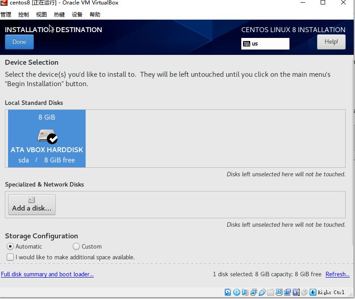Viewport: 355px width, 299px height.
Task: Click the audio status icon in status bar
Action: tap(244, 292)
